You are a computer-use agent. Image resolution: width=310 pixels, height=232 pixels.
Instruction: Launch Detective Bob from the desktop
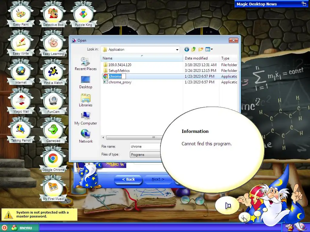coord(53,14)
